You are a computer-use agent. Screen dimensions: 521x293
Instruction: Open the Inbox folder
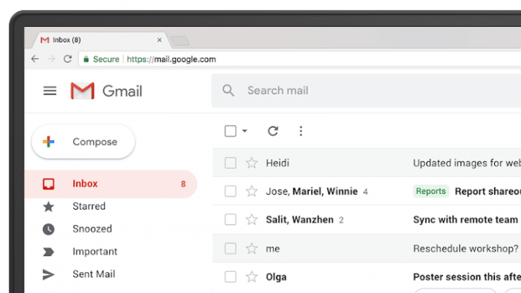111,184
